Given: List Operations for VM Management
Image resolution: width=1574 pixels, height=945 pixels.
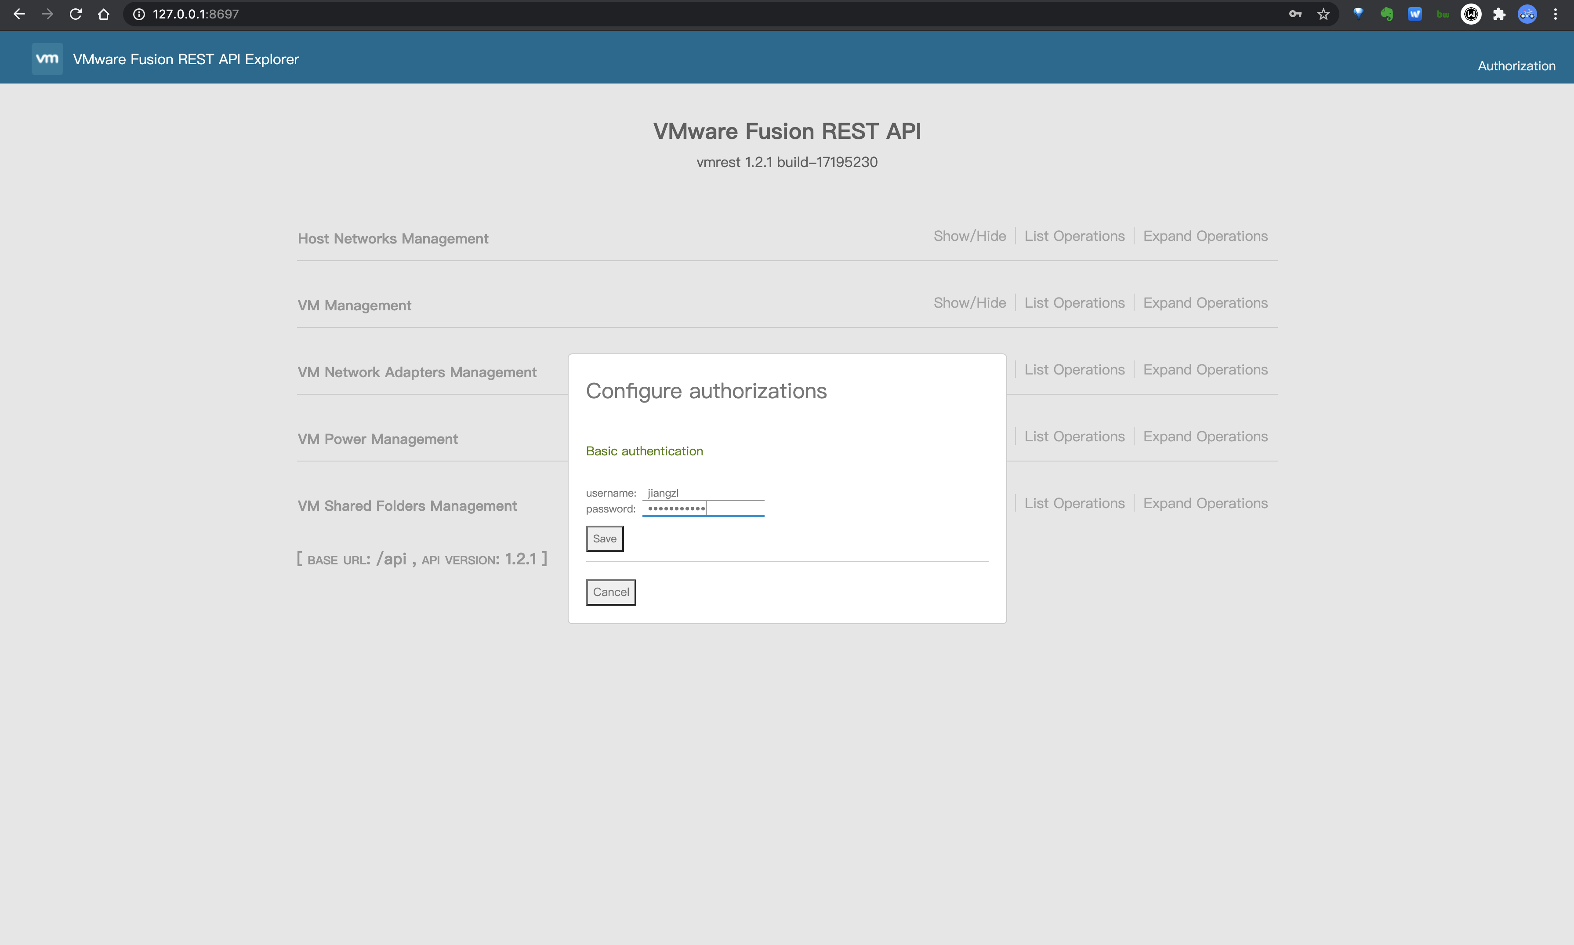Looking at the screenshot, I should [x=1074, y=302].
